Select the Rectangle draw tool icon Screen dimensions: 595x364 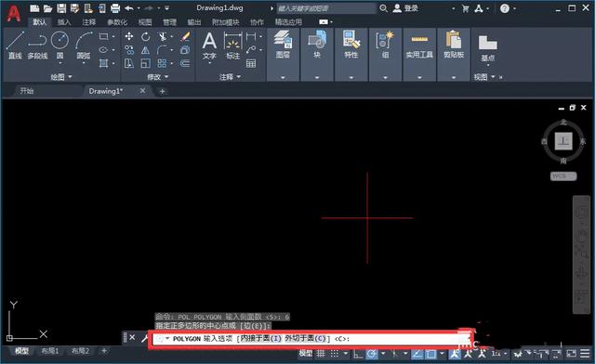(x=103, y=36)
